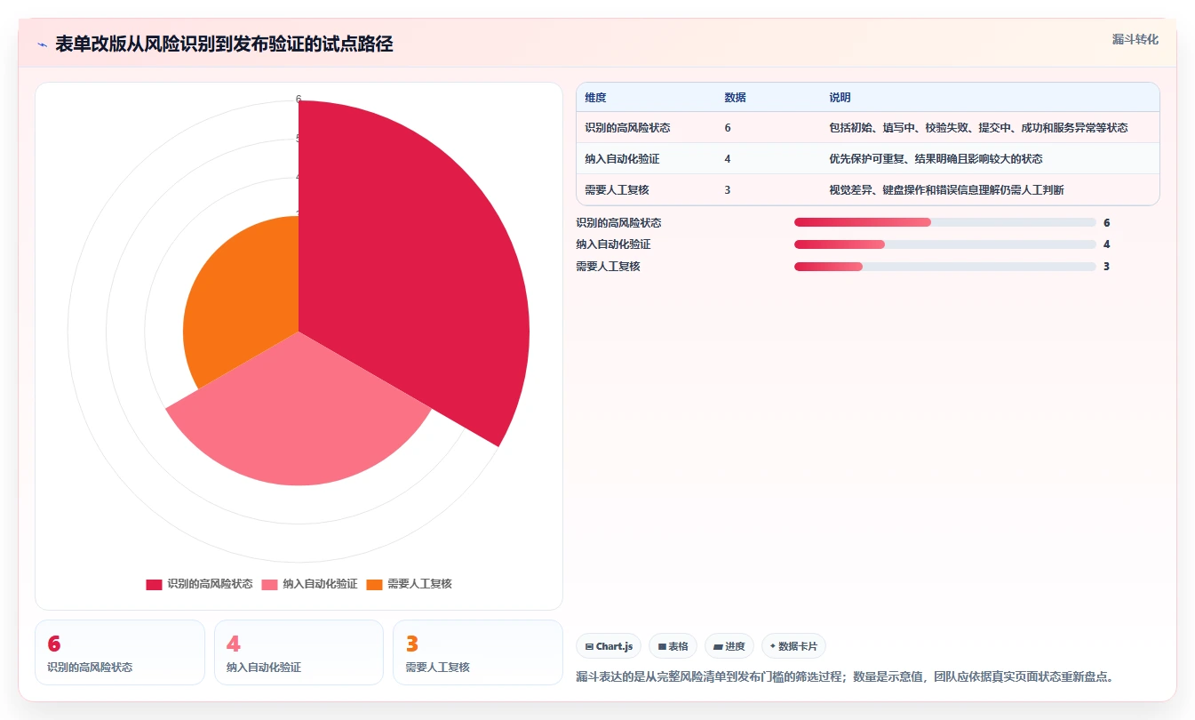Screen dimensions: 1195x720
Task: Click the orange legend color box
Action: coord(374,584)
